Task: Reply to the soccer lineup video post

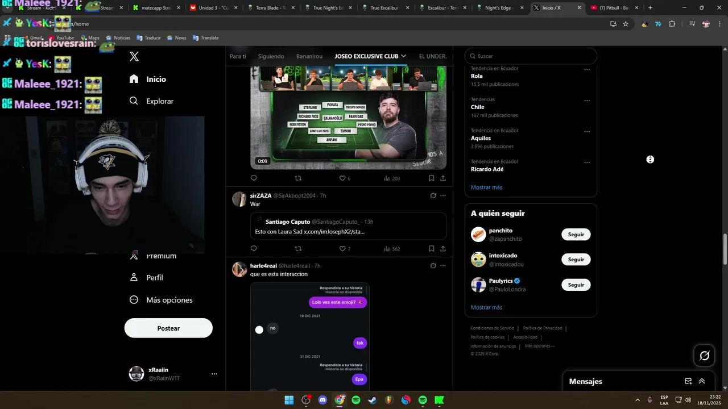Action: (x=254, y=178)
